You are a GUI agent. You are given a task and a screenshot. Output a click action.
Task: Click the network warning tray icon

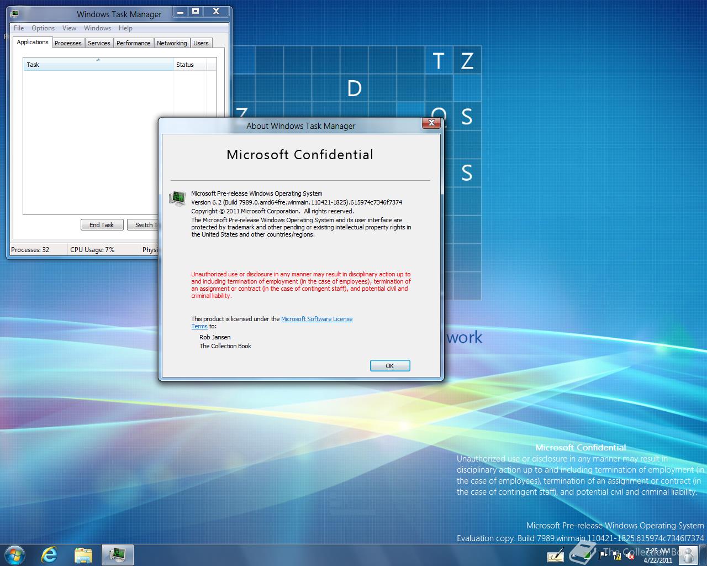[618, 556]
